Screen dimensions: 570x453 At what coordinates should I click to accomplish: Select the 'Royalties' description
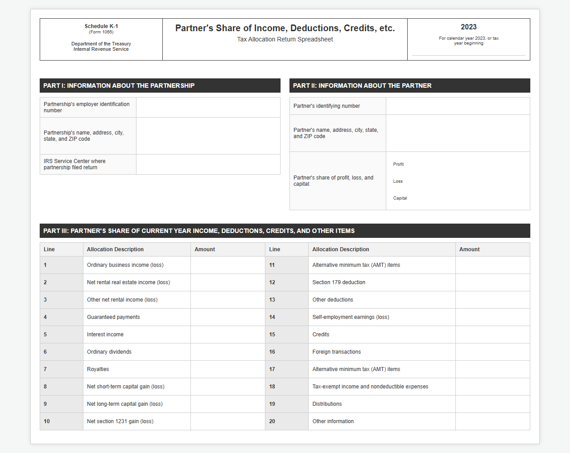(x=98, y=369)
